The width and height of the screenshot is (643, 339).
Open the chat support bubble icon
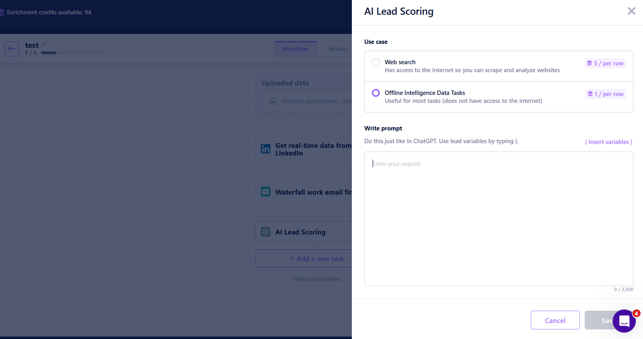point(624,321)
